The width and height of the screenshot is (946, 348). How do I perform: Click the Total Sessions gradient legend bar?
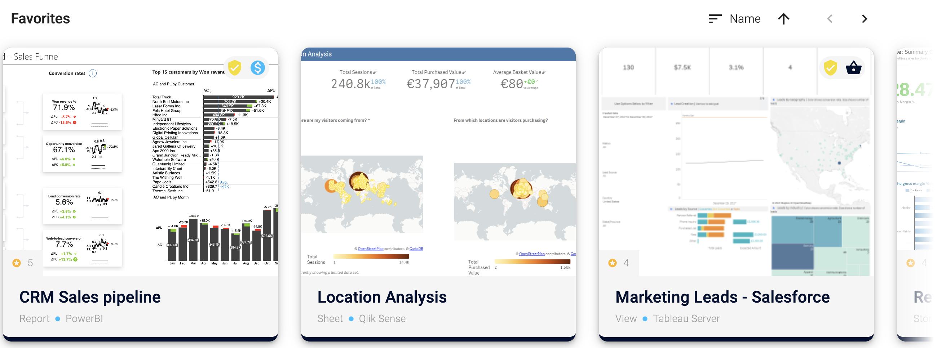pos(371,256)
